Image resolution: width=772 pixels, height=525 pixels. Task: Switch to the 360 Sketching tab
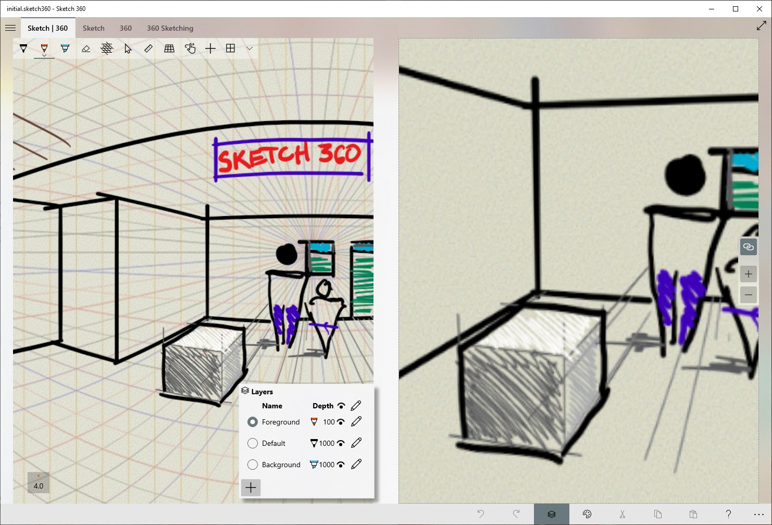170,28
